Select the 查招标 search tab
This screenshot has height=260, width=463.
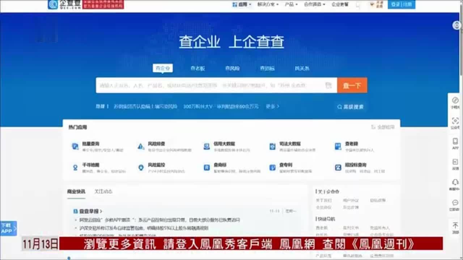tap(267, 68)
